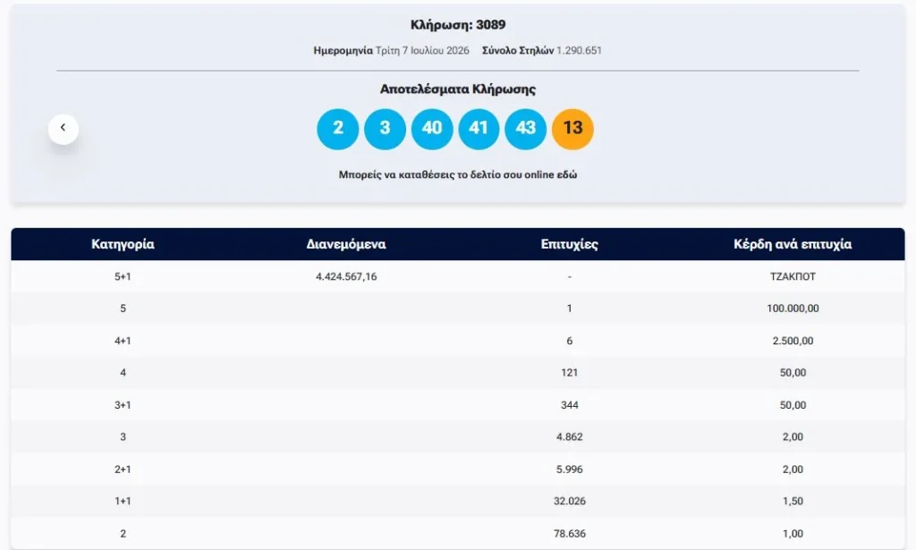Click the 78.636 winners count

point(570,534)
